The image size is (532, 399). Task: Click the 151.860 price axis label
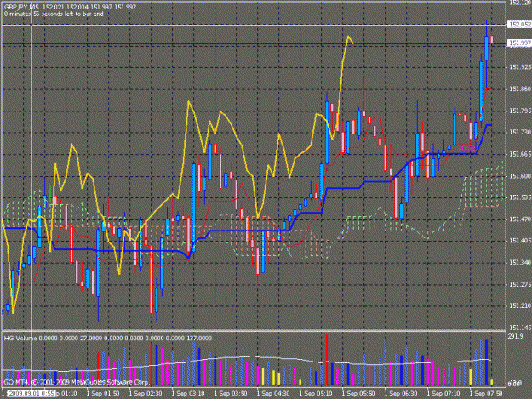[x=520, y=88]
